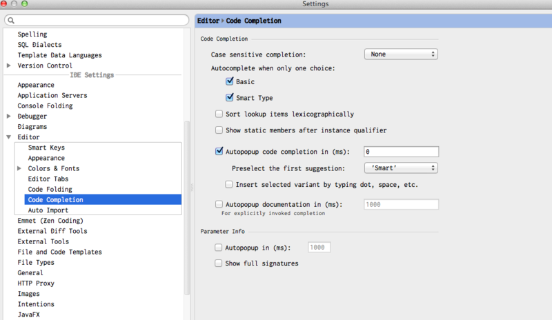Open Preselect the first suggestion dropdown
Screen dimensions: 552x320
coord(401,168)
